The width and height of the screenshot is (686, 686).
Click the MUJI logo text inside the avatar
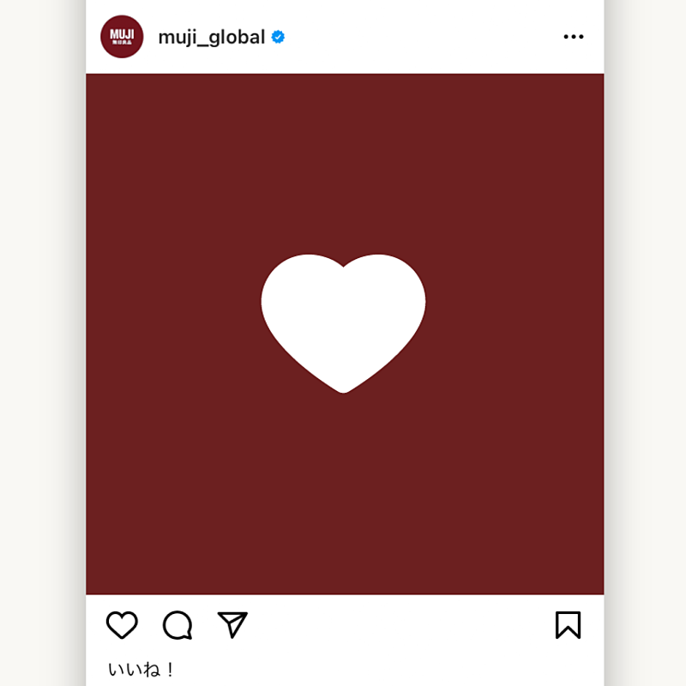(x=122, y=34)
